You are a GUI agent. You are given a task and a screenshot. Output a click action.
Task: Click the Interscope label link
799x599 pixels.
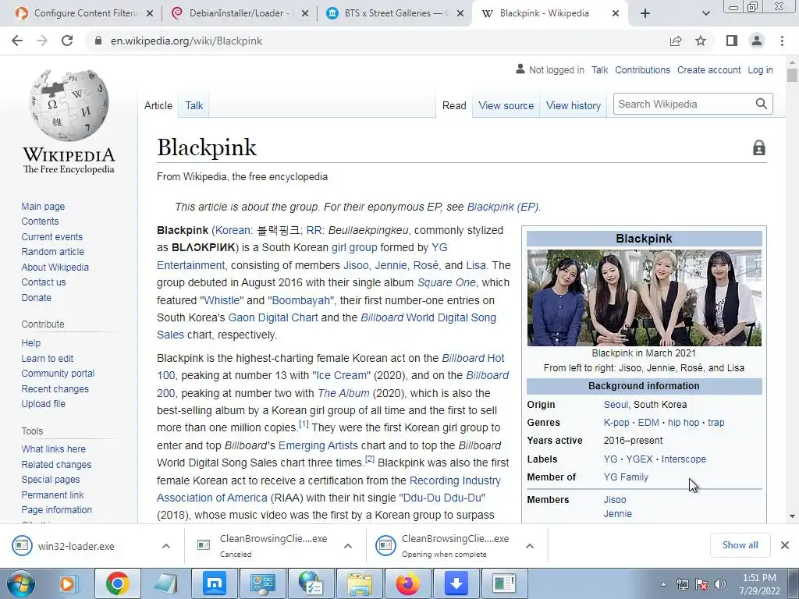coord(684,459)
